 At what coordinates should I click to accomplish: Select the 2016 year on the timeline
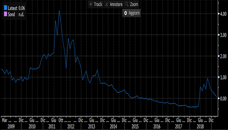click(x=157, y=126)
